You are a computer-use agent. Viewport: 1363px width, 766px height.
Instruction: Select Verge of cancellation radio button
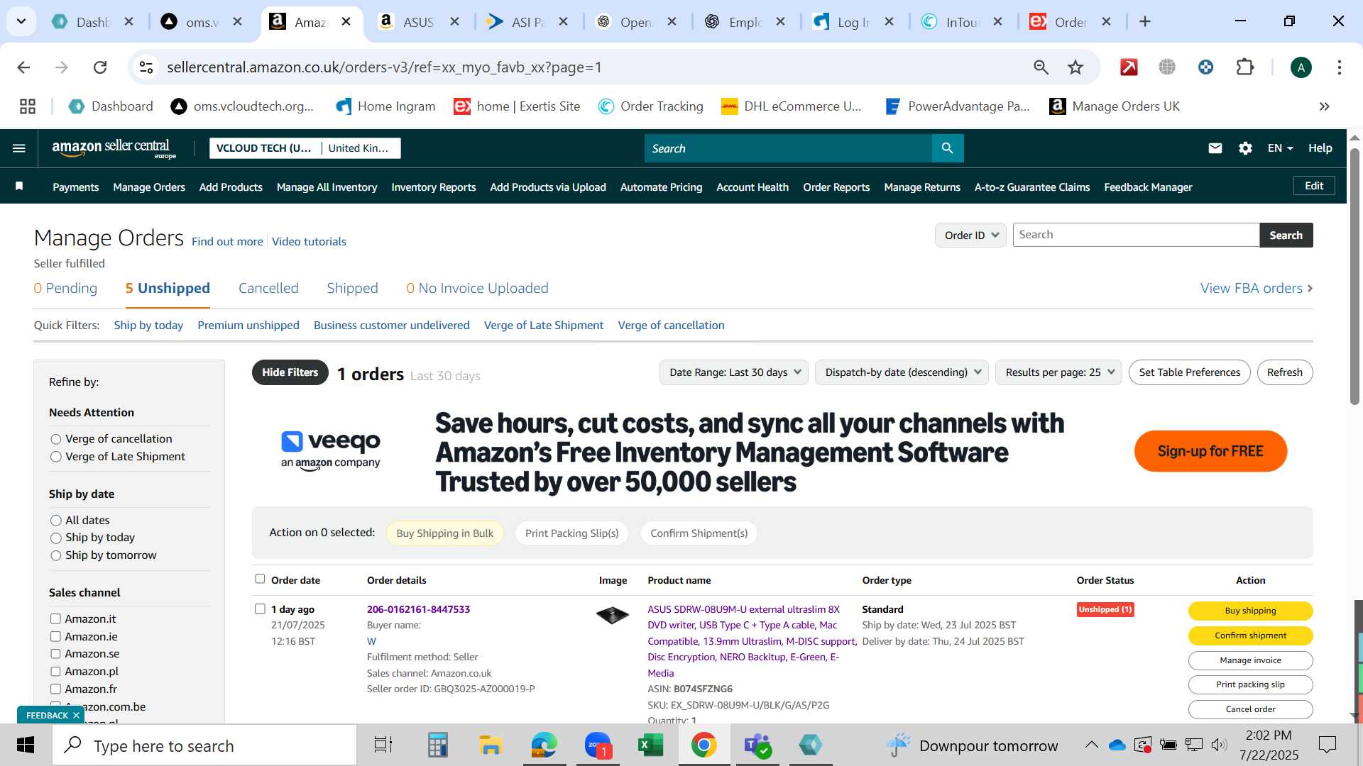point(56,440)
